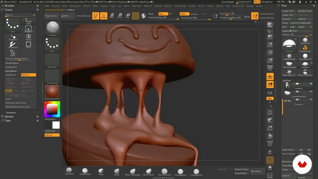Open the Material menu

click(148, 6)
